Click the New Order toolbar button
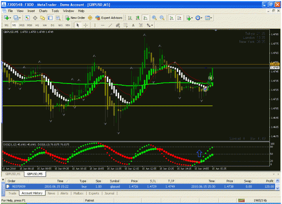This screenshot has width=282, height=204. [75, 18]
